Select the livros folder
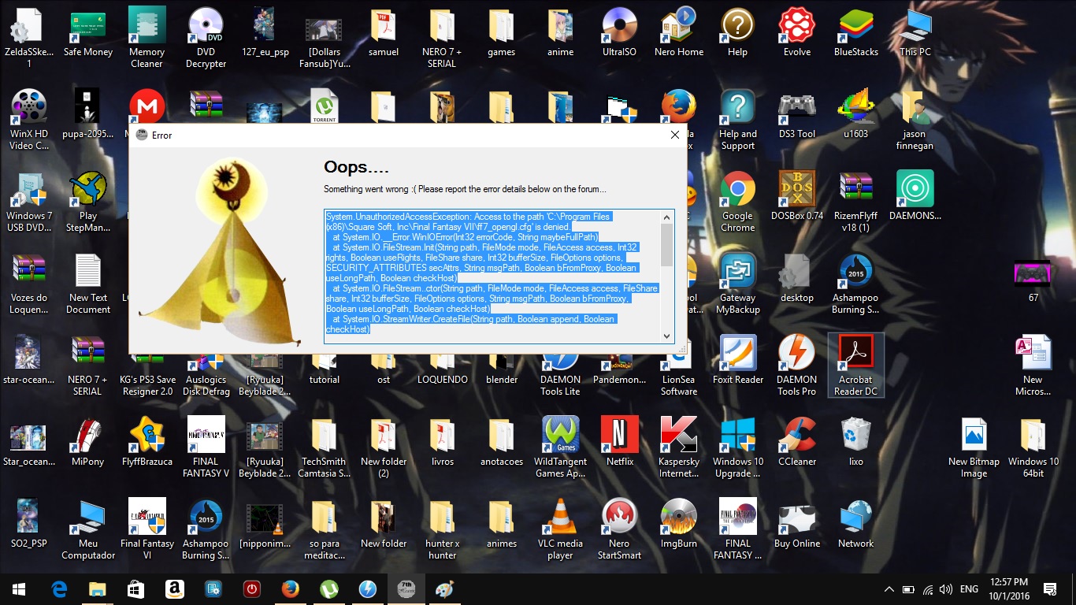This screenshot has height=605, width=1076. click(x=443, y=442)
